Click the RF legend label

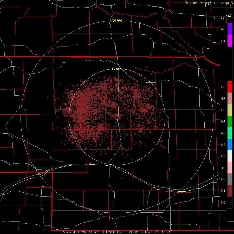[x=223, y=29]
